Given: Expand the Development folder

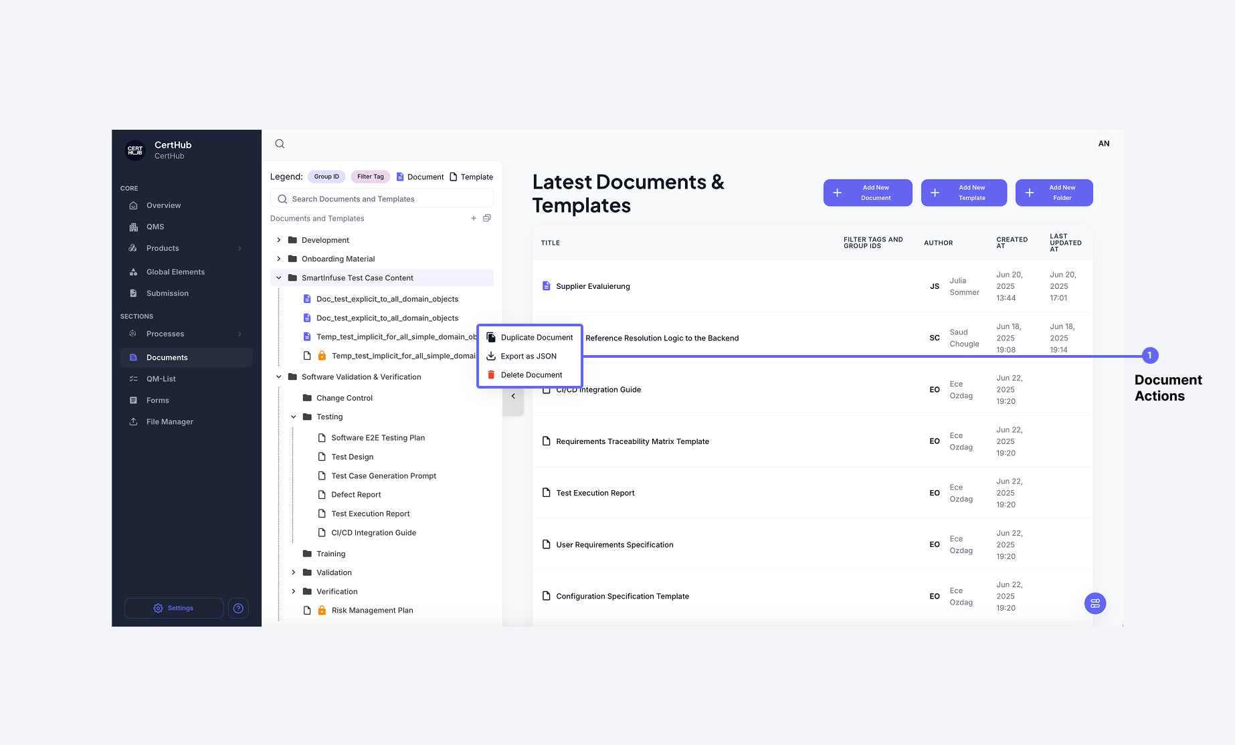Looking at the screenshot, I should click(279, 239).
